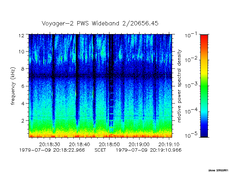This screenshot has height=172, width=229.
Task: Click the 2 tick label on the frequency axis
Action: click(x=23, y=121)
